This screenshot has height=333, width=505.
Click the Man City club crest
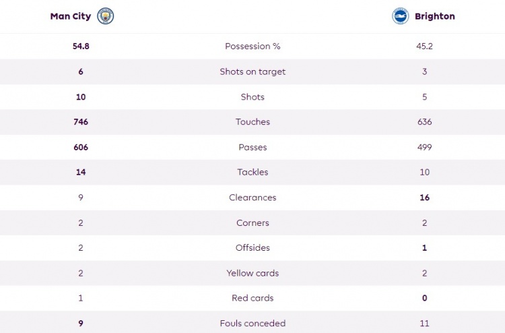106,16
